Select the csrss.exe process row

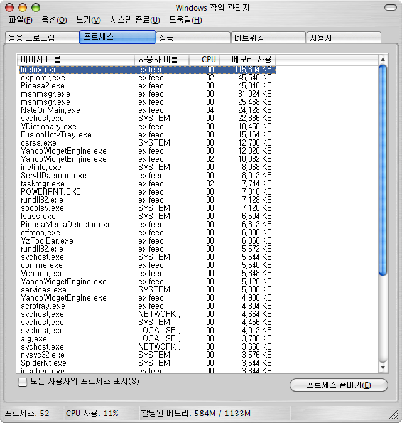148,143
